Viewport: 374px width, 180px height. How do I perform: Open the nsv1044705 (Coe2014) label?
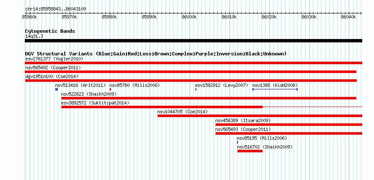182,112
